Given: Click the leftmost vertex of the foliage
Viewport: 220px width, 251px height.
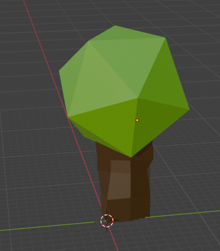Looking at the screenshot, I should point(59,71).
